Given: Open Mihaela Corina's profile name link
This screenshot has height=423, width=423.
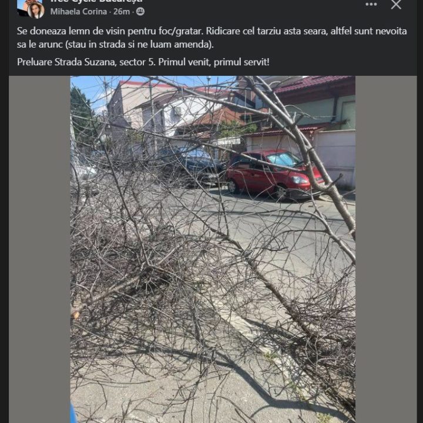Looking at the screenshot, I should click(79, 12).
